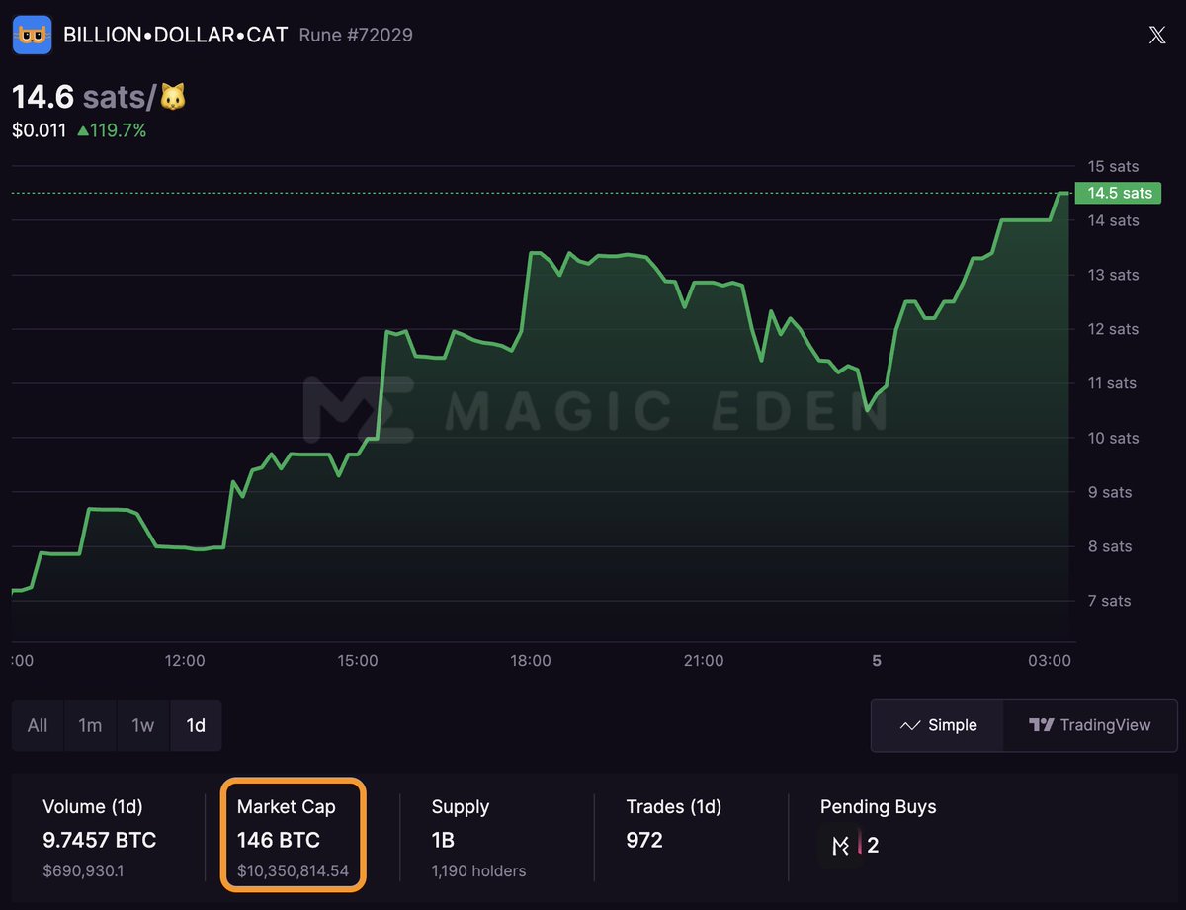Click the Billion Dollar Cat rune avatar
The image size is (1186, 910).
[32, 35]
